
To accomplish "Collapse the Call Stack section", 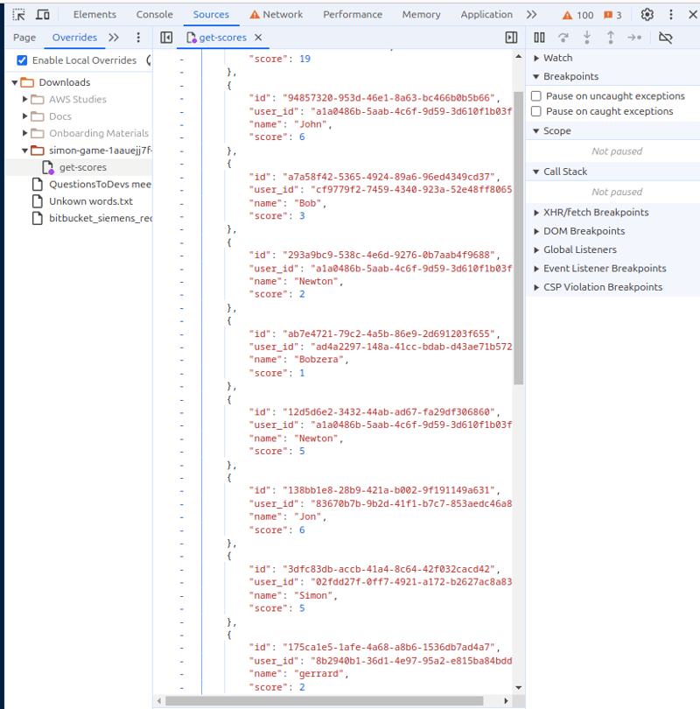I will point(536,172).
